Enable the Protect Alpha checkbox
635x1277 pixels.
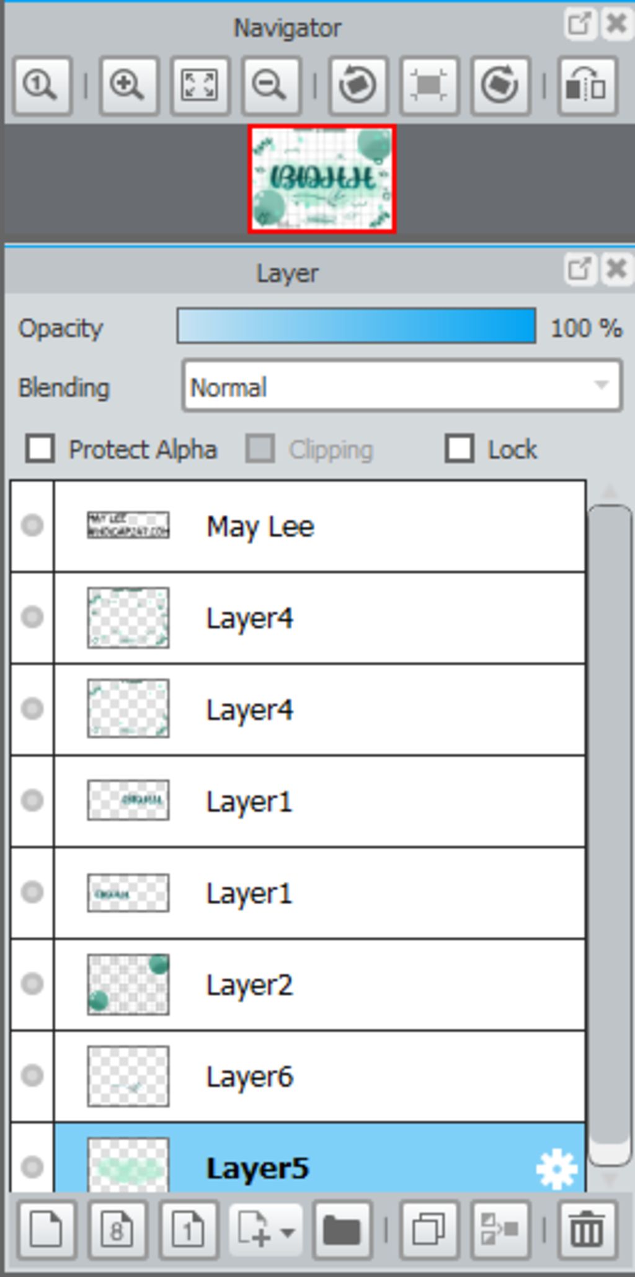(x=40, y=448)
